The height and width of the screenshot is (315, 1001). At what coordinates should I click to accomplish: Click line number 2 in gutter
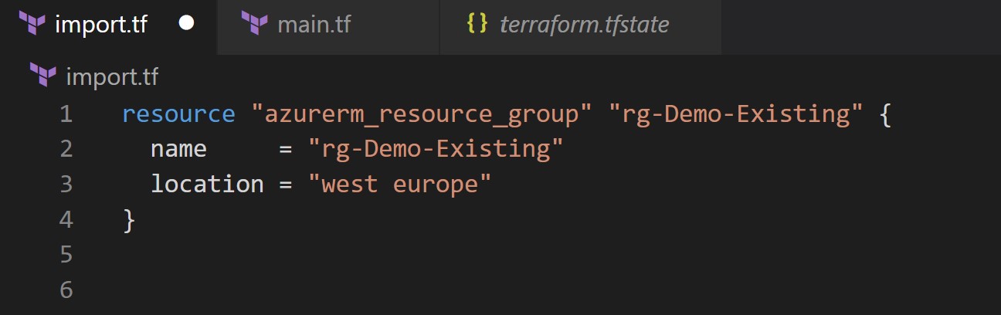coord(66,148)
